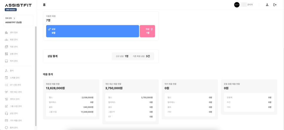
Task: Click the sidebar vertical scrollbar
Action: point(36,76)
